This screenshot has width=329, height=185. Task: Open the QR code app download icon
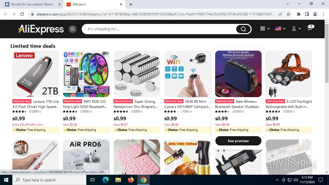[x=262, y=29]
